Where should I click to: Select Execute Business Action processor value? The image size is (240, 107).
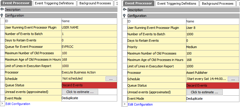tap(79, 72)
